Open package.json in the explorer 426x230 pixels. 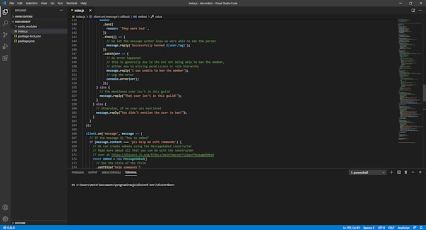tap(26, 41)
